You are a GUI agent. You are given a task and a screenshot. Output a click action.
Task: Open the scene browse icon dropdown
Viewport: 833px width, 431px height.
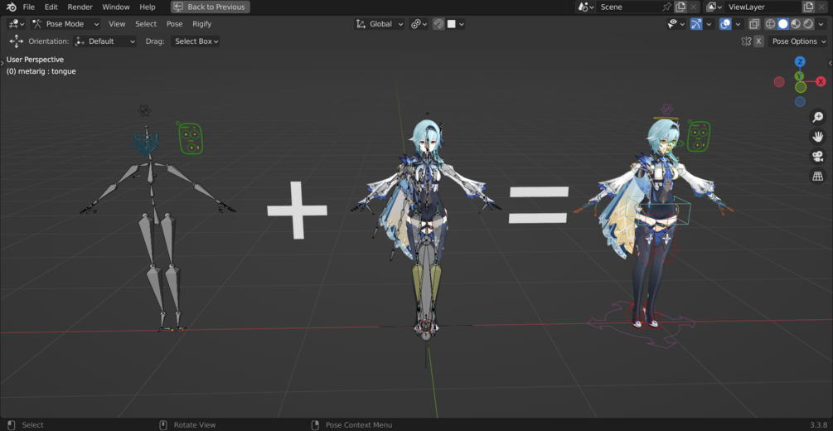tap(584, 7)
